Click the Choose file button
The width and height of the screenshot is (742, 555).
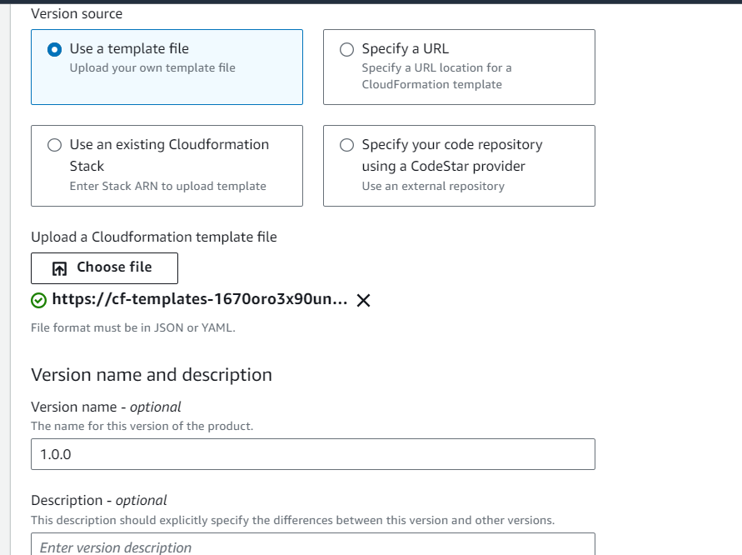(104, 267)
